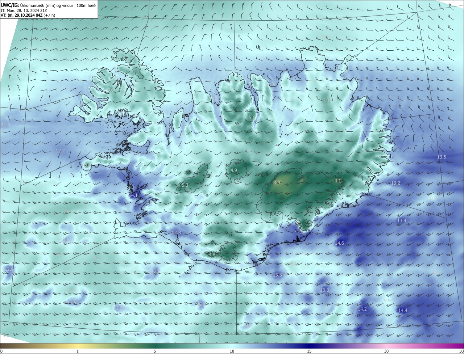The image size is (464, 354).
Task: Click the 10 tick label on the color scale
Action: 232,351
